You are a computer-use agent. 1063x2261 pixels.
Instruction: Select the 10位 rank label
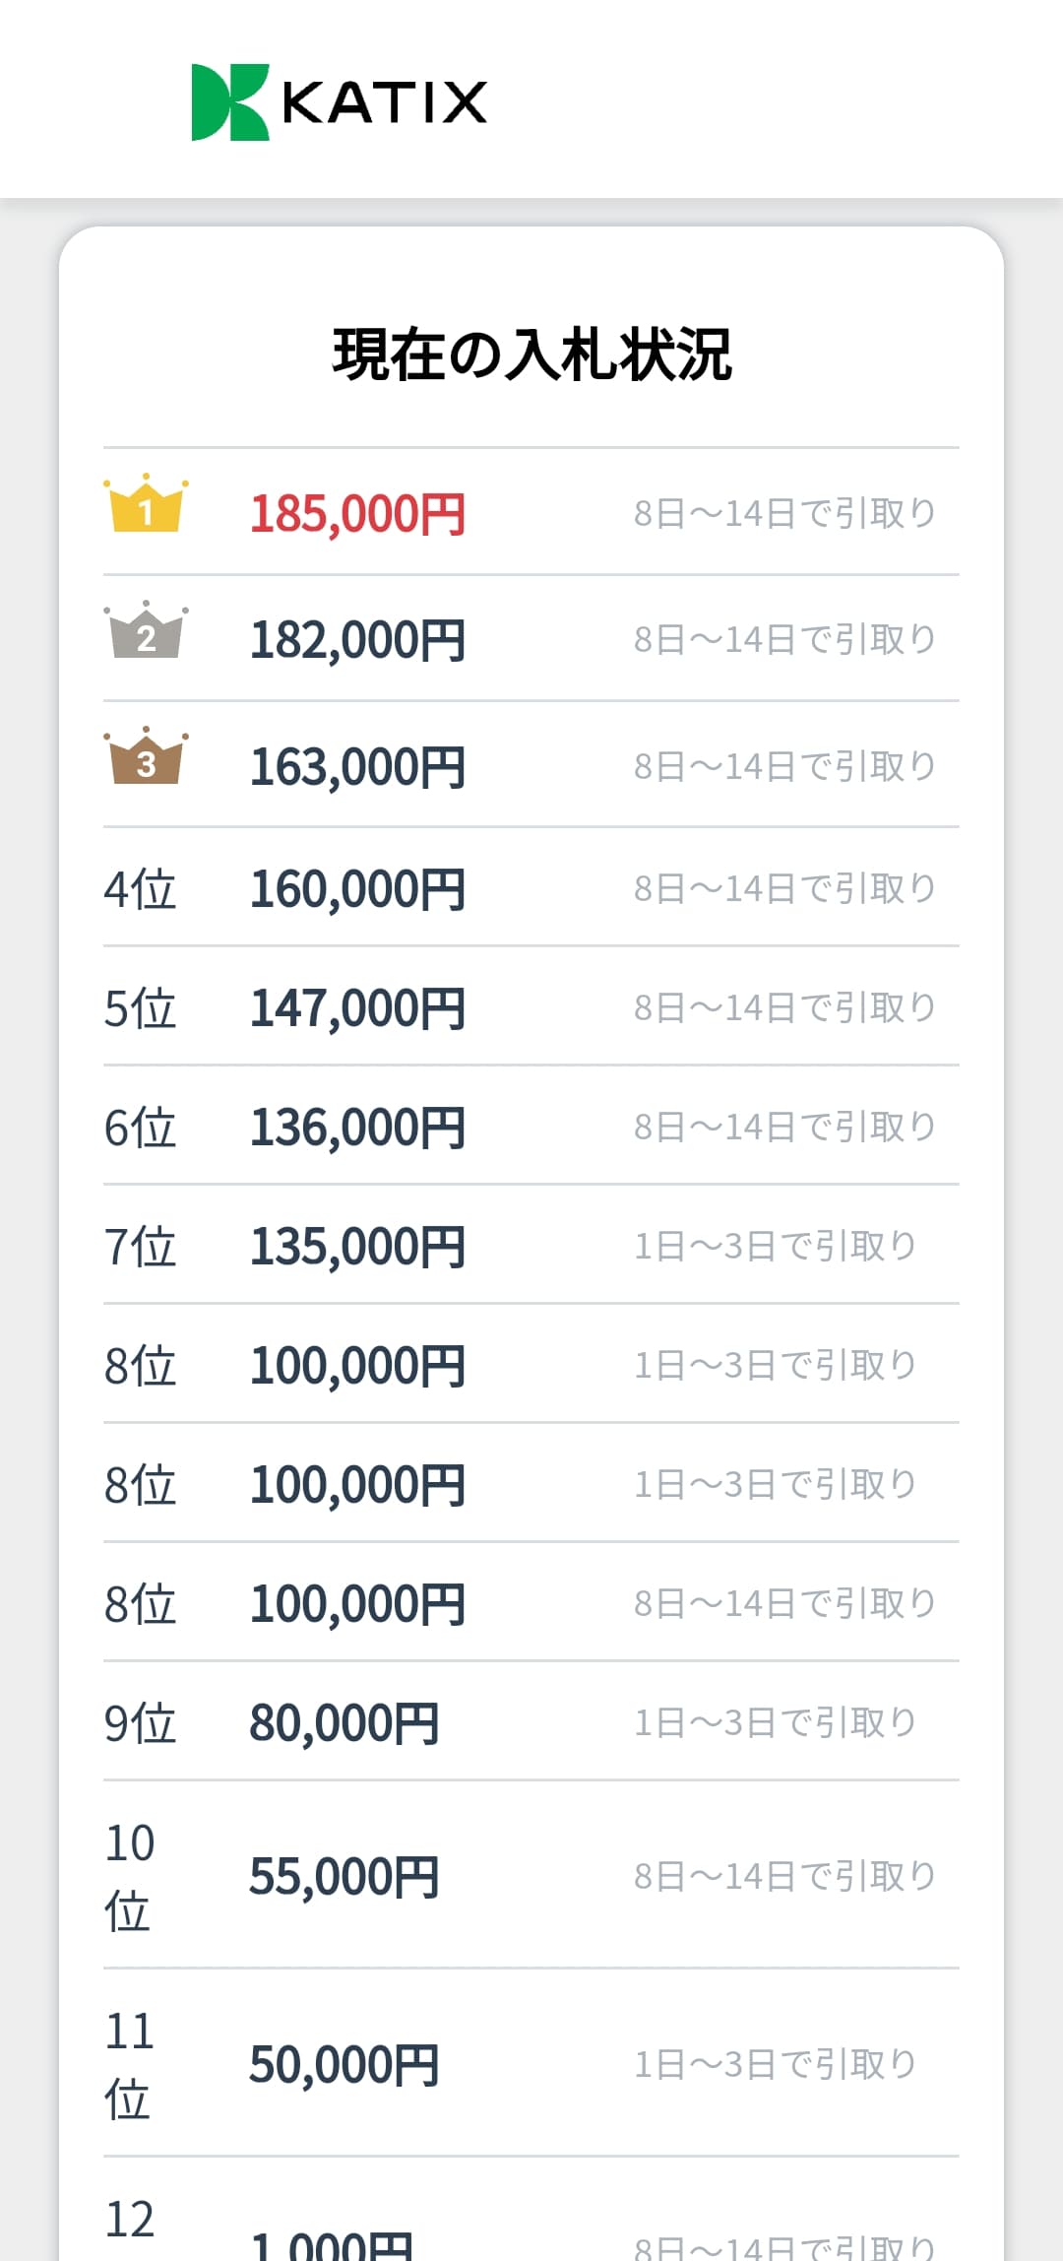pyautogui.click(x=130, y=1877)
